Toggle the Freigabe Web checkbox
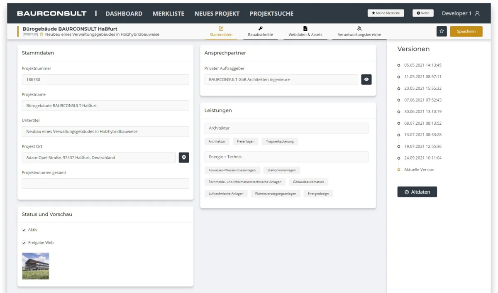 24,243
